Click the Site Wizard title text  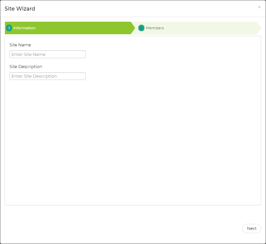[20, 9]
